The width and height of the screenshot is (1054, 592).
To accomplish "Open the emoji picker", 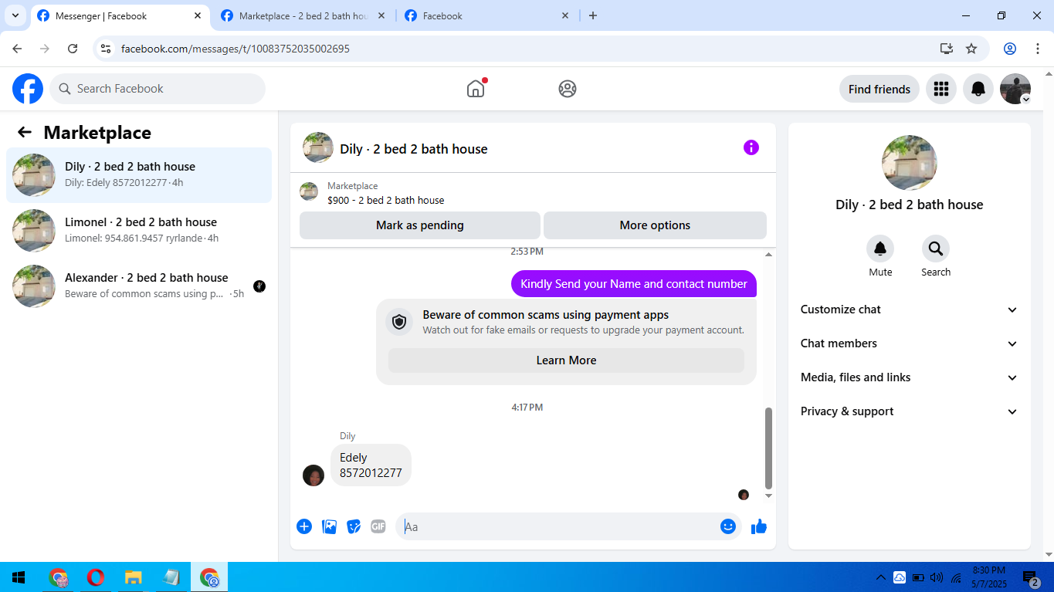I will click(728, 526).
